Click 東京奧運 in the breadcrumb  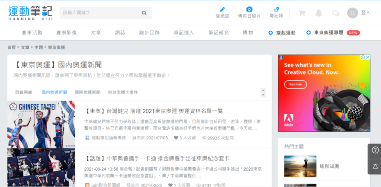click(x=56, y=47)
